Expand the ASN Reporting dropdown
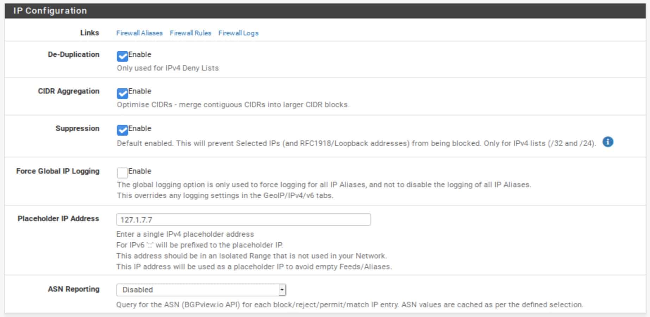Viewport: 650px width, 317px height. click(x=201, y=290)
